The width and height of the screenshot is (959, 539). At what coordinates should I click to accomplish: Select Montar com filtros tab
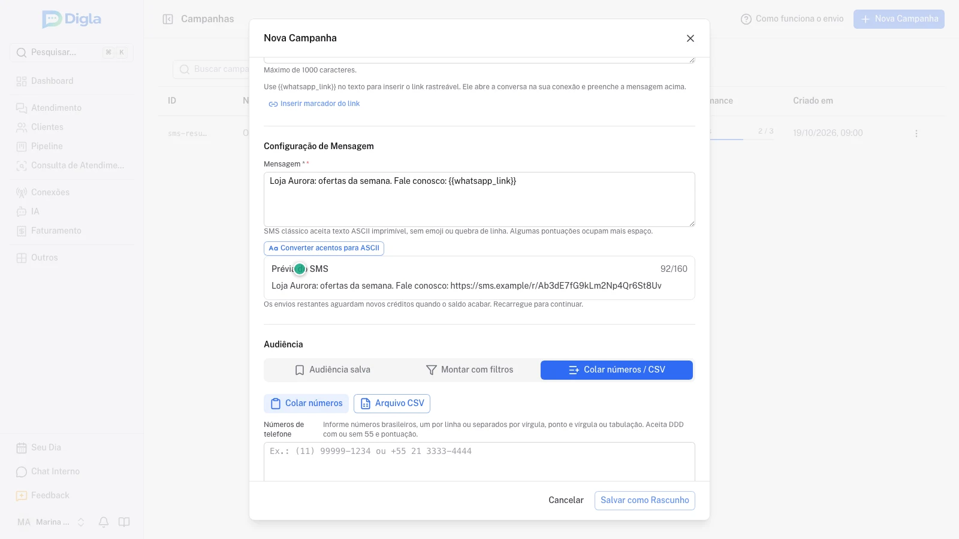(470, 370)
